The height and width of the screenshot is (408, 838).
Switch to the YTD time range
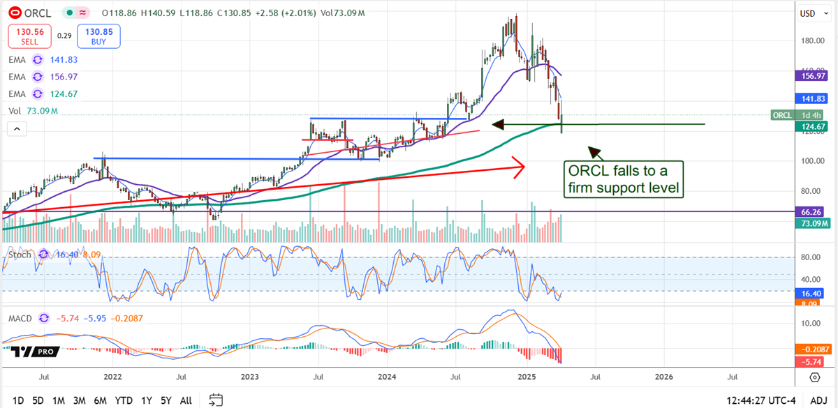click(x=124, y=400)
